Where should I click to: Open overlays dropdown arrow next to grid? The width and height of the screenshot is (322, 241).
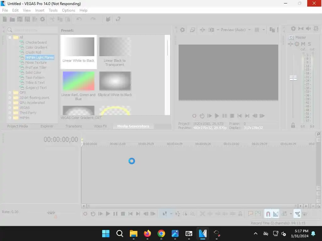tap(264, 30)
